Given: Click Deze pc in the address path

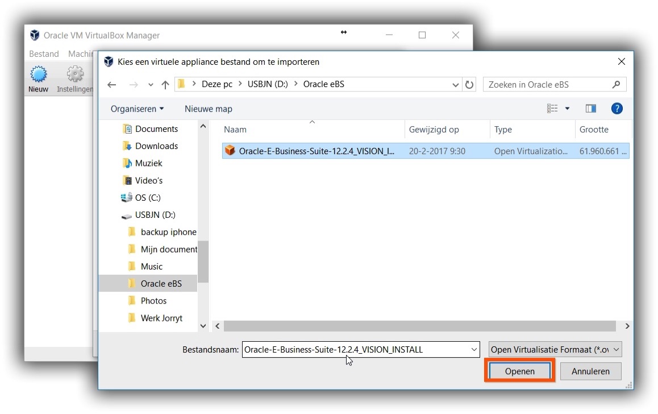Looking at the screenshot, I should point(217,84).
